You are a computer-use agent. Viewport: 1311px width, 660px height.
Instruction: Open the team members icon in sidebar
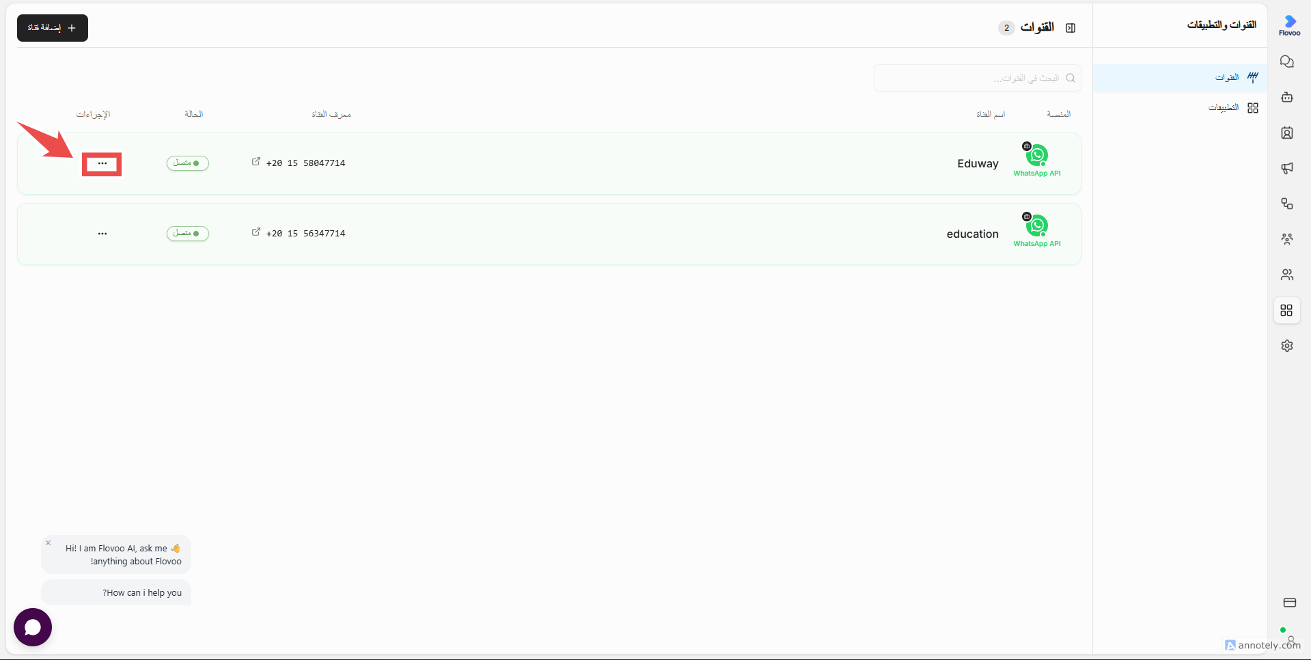point(1287,275)
